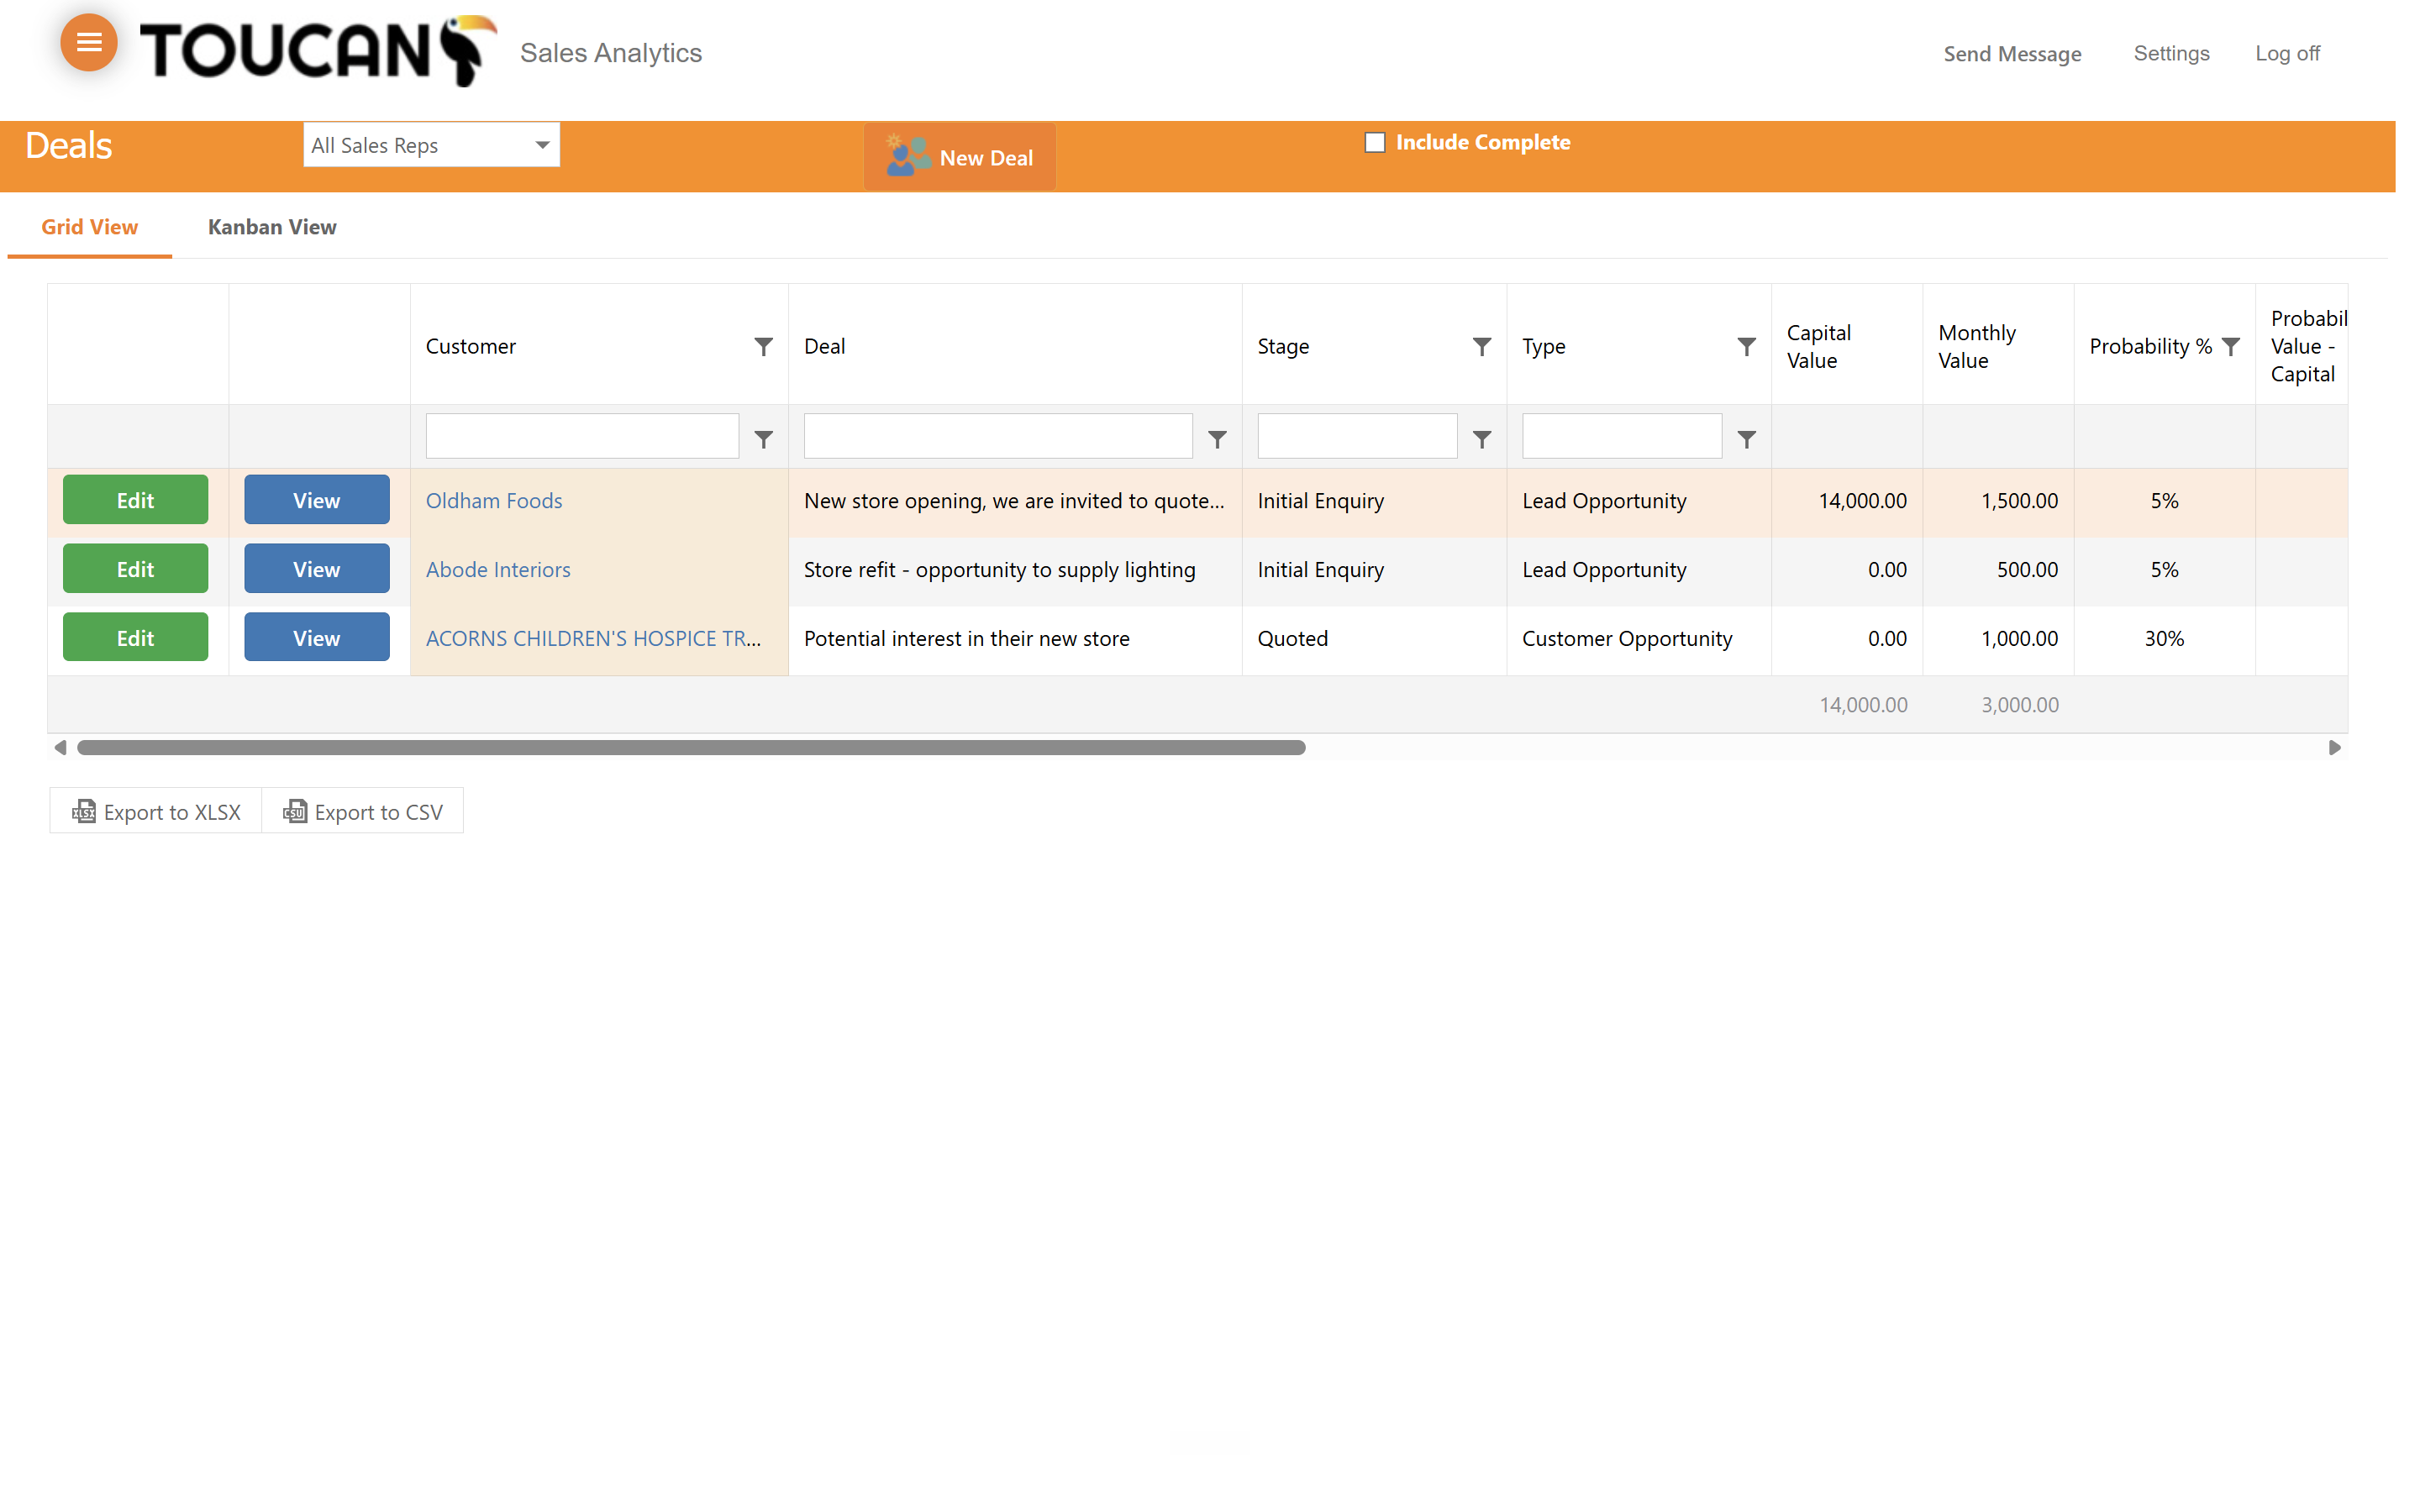Export grid to XLSX
2420x1512 pixels.
pos(156,811)
